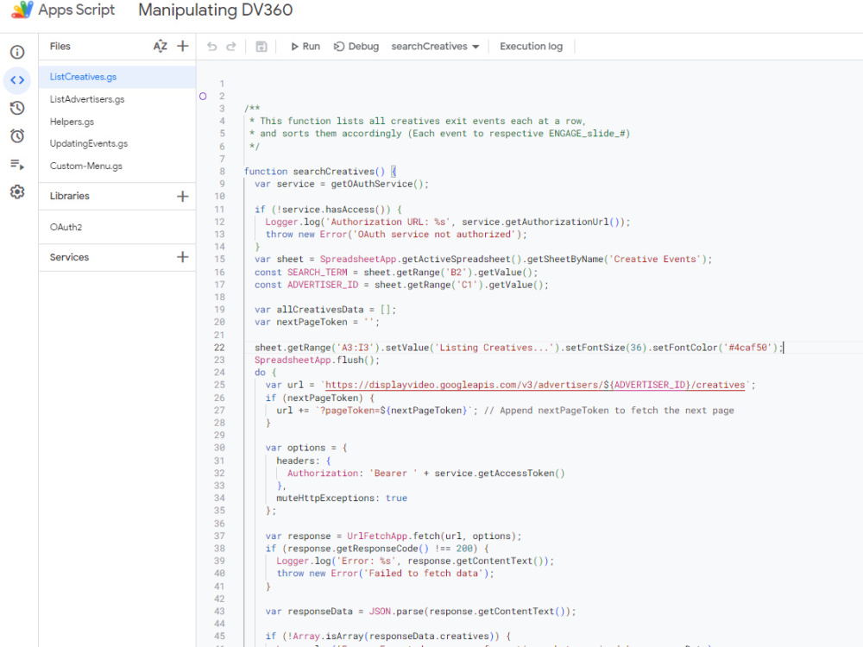The height and width of the screenshot is (647, 863).
Task: Click the 'Authorization: Bearer' header line
Action: coord(426,474)
